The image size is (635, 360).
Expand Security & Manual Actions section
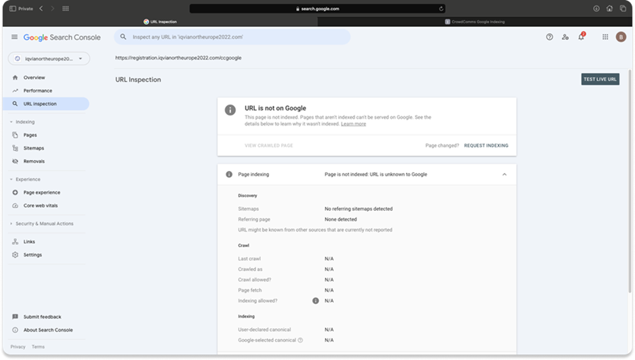(x=11, y=224)
